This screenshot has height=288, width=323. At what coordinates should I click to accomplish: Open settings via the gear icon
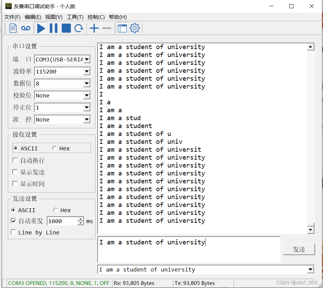(x=135, y=28)
